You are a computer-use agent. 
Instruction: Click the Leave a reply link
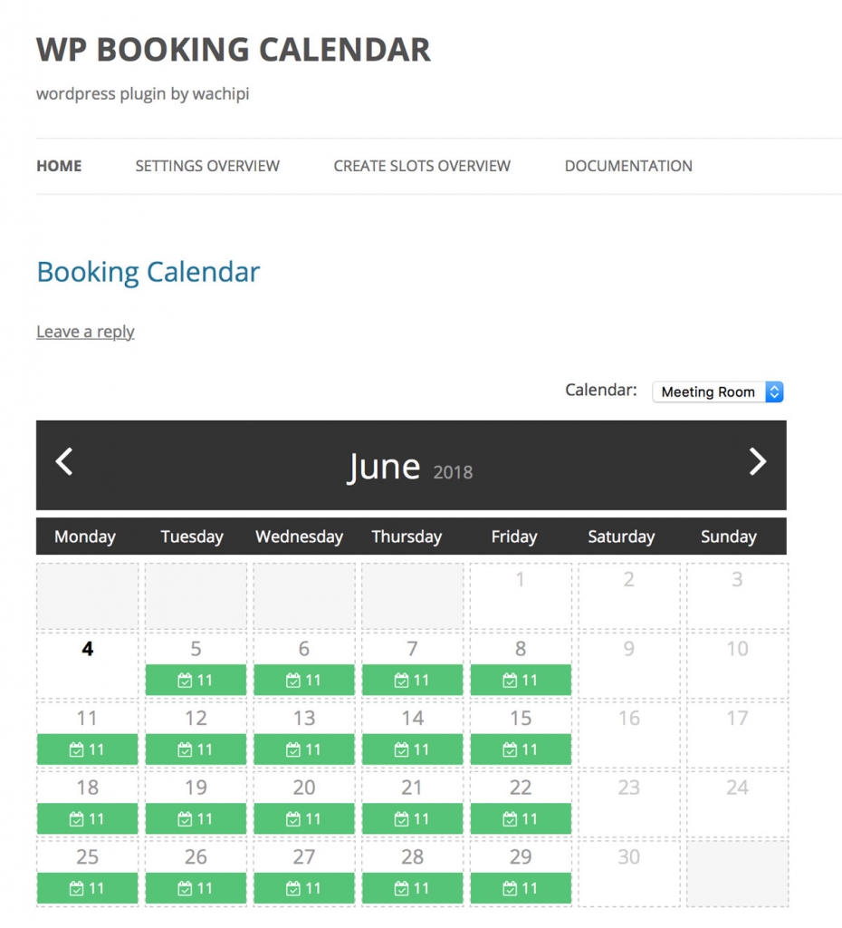point(84,331)
